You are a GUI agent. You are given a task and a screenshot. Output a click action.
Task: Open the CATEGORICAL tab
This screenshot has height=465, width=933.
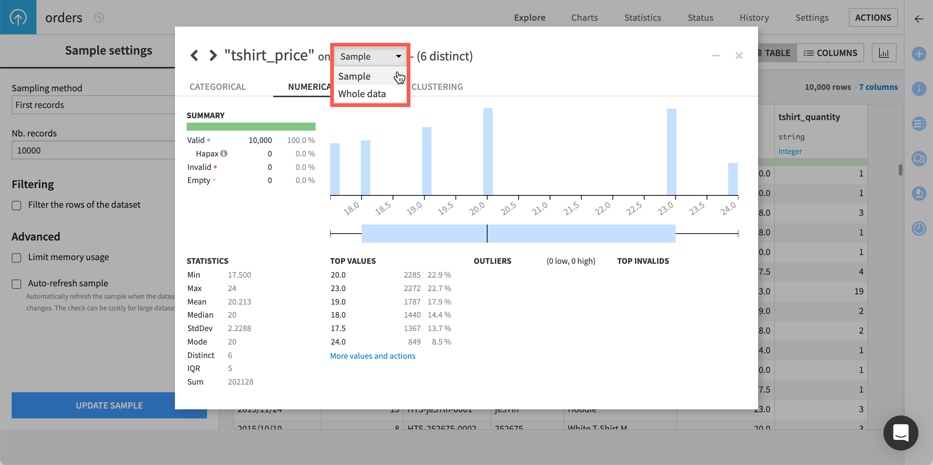coord(218,87)
